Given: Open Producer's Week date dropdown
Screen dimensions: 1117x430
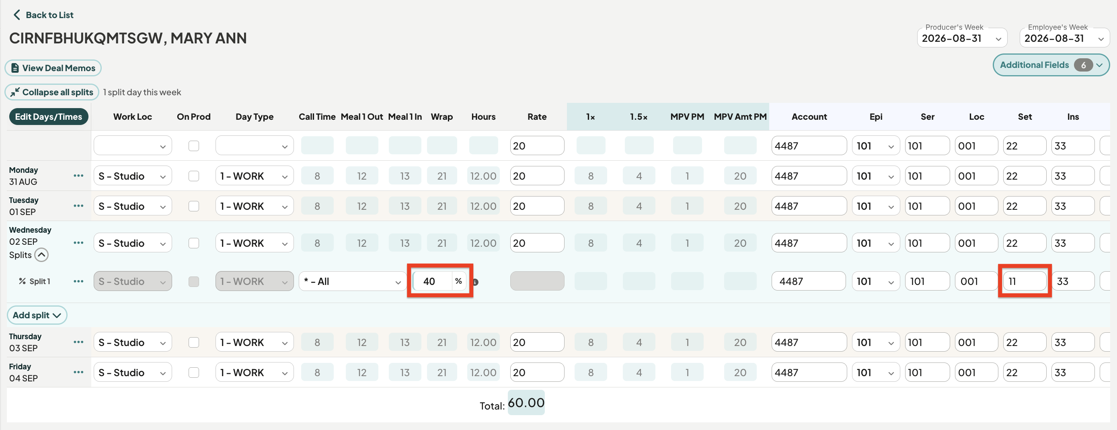Looking at the screenshot, I should pos(962,38).
